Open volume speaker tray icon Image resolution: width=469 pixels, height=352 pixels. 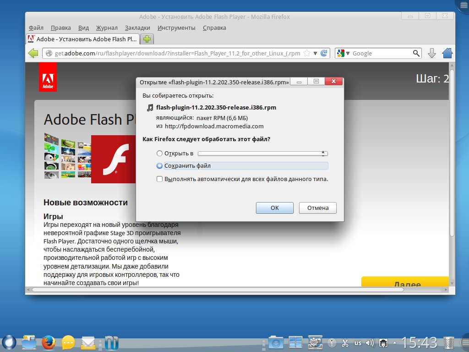click(370, 342)
